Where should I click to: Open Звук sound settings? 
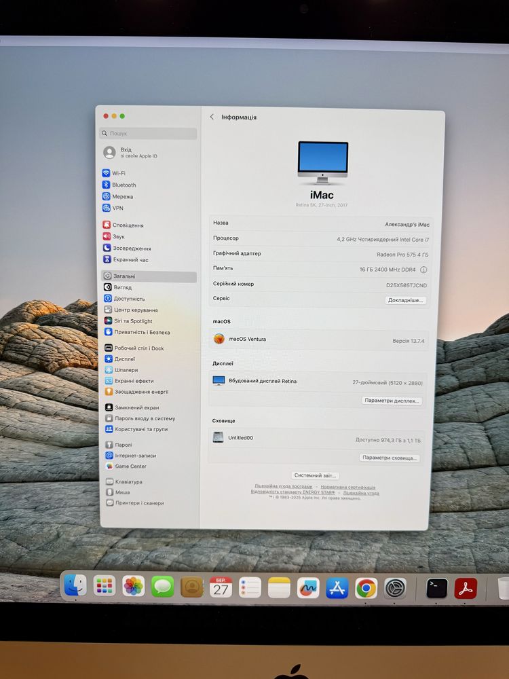[x=114, y=236]
